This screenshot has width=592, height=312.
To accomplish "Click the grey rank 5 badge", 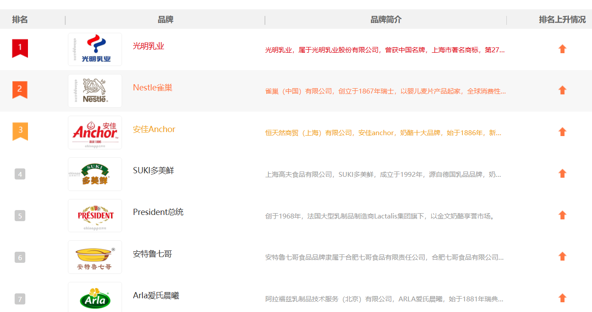I will [x=20, y=216].
